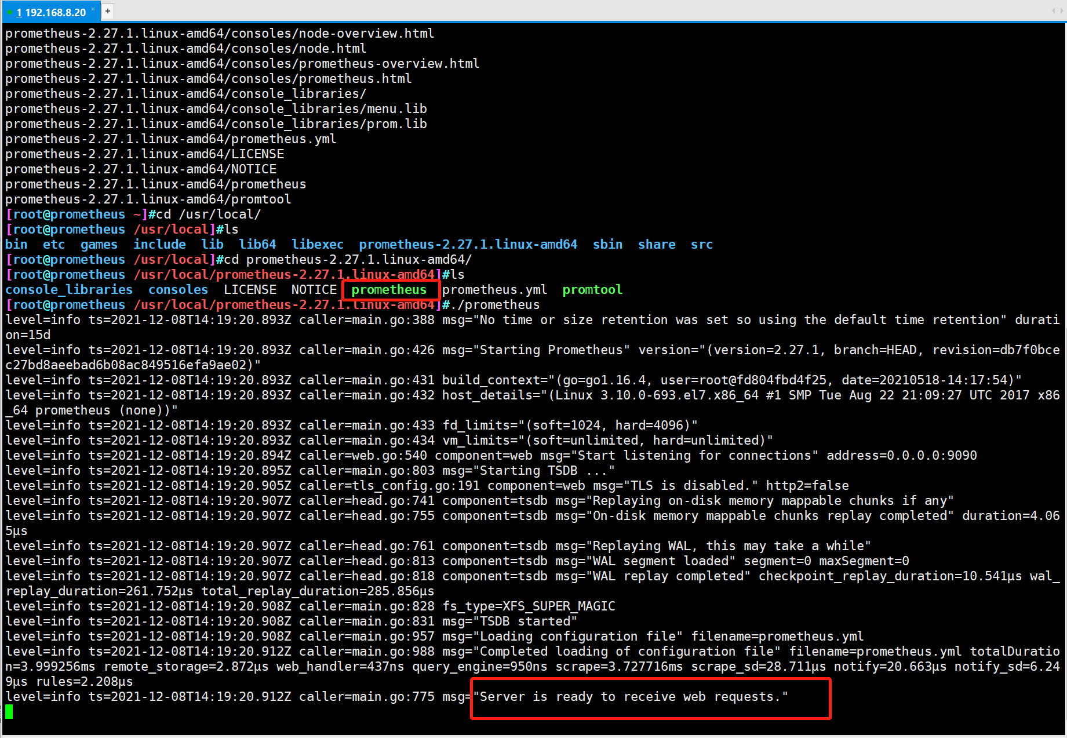Click 'cd prometheus-2.27.1.linux-amd64/' command text
This screenshot has height=738, width=1067.
click(x=348, y=259)
